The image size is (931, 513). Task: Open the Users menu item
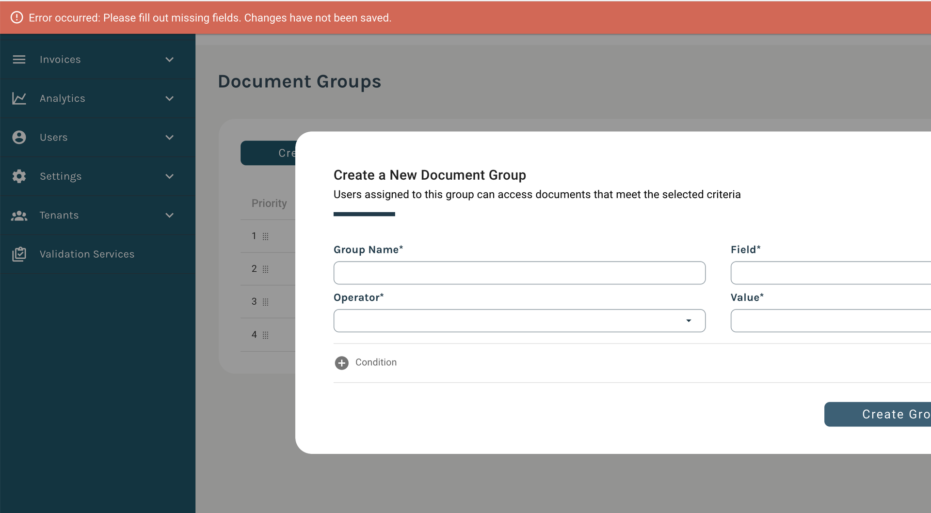(54, 138)
